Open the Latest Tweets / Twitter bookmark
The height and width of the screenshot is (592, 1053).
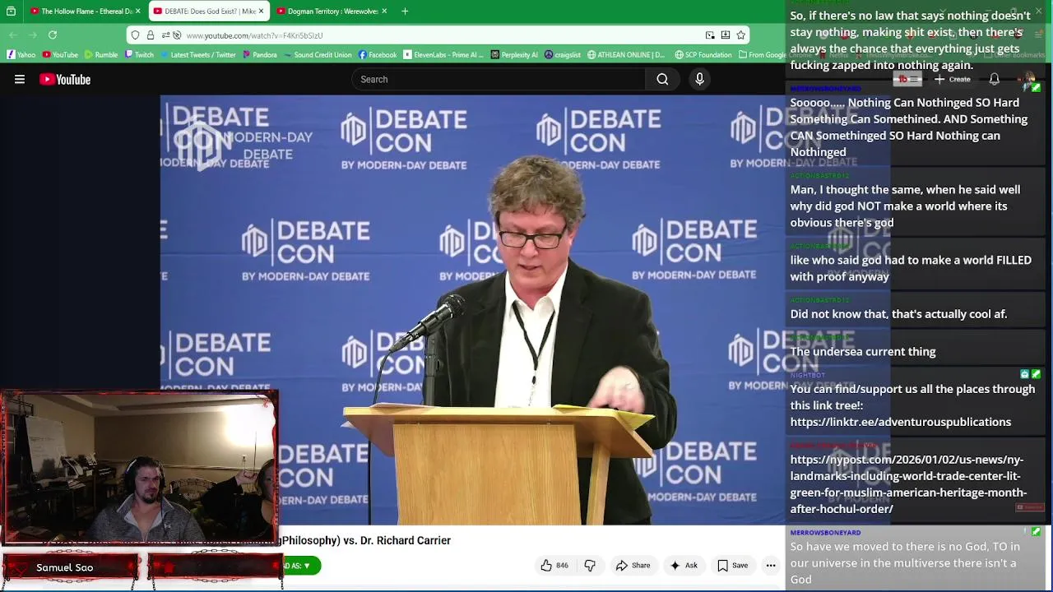coord(198,55)
